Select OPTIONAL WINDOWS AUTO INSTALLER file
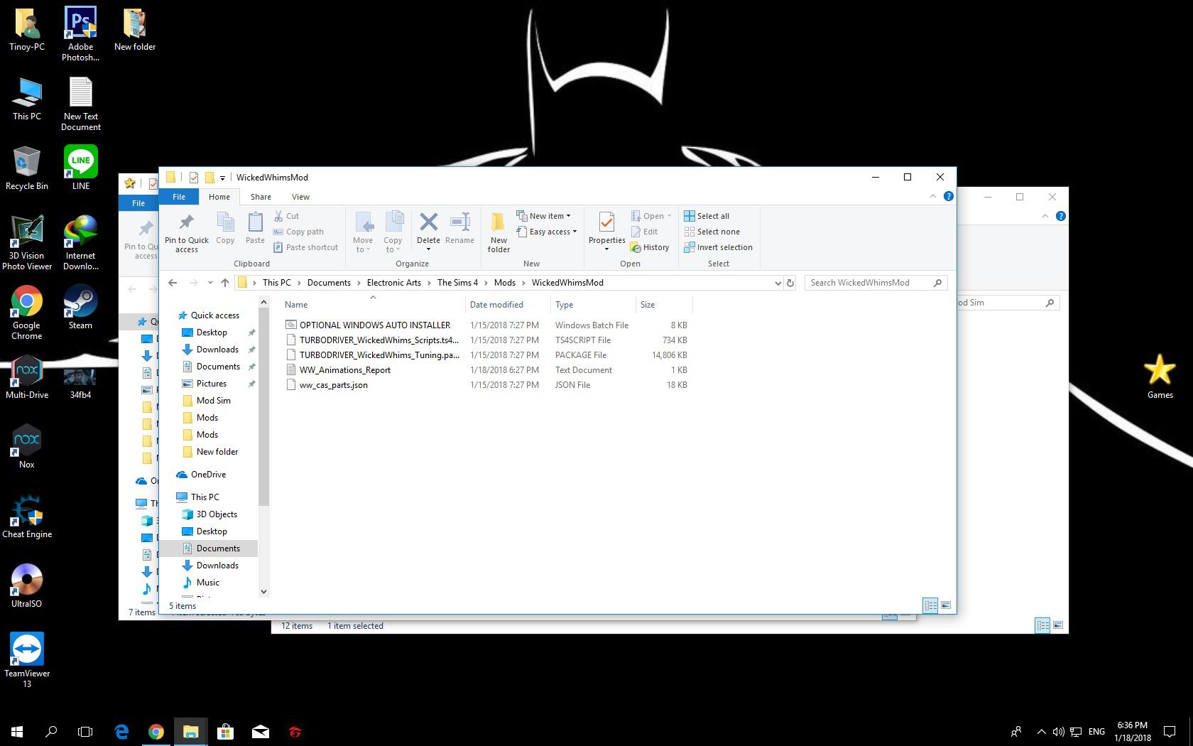This screenshot has width=1193, height=746. pos(375,325)
